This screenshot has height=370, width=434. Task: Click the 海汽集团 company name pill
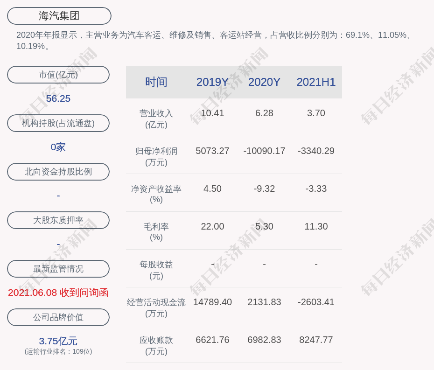(59, 16)
